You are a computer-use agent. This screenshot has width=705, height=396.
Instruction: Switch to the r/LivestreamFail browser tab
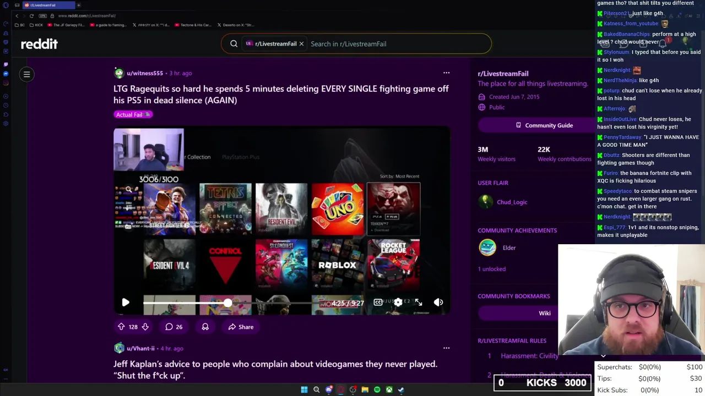pyautogui.click(x=48, y=5)
